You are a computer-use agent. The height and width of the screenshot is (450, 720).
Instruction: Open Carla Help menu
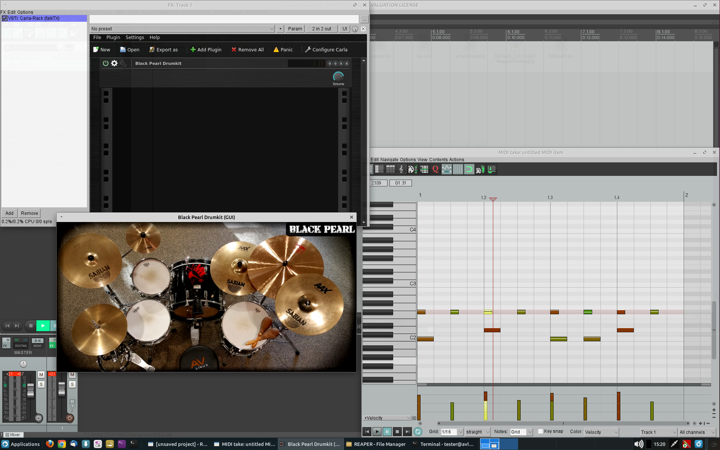pyautogui.click(x=154, y=37)
